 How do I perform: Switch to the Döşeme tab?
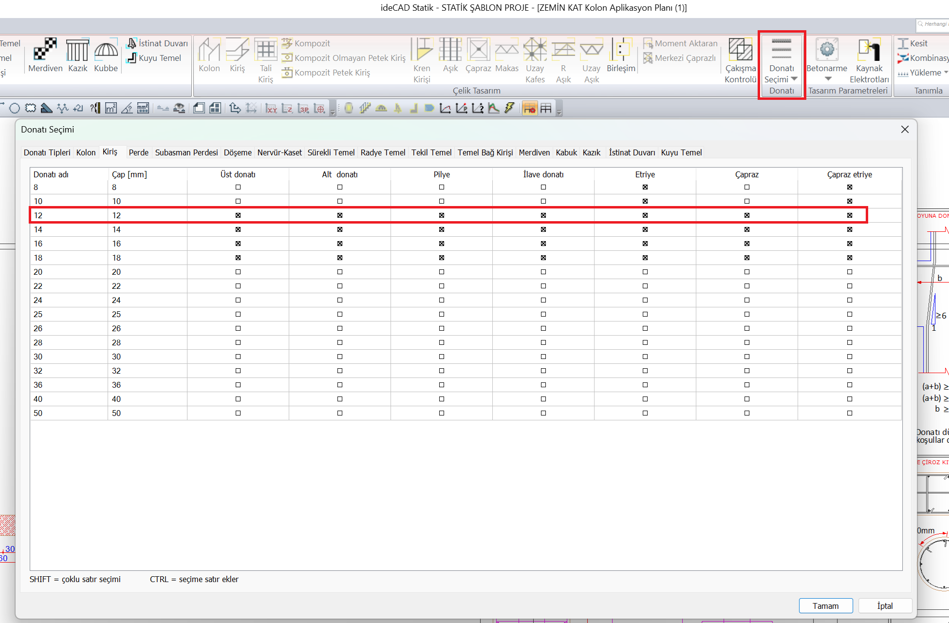pyautogui.click(x=238, y=152)
